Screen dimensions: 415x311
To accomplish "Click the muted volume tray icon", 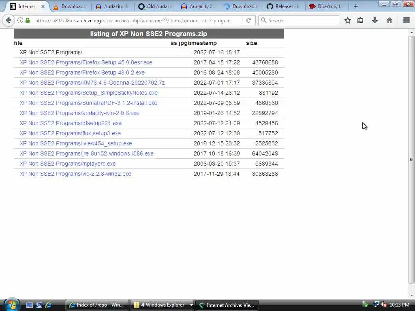I will point(384,305).
